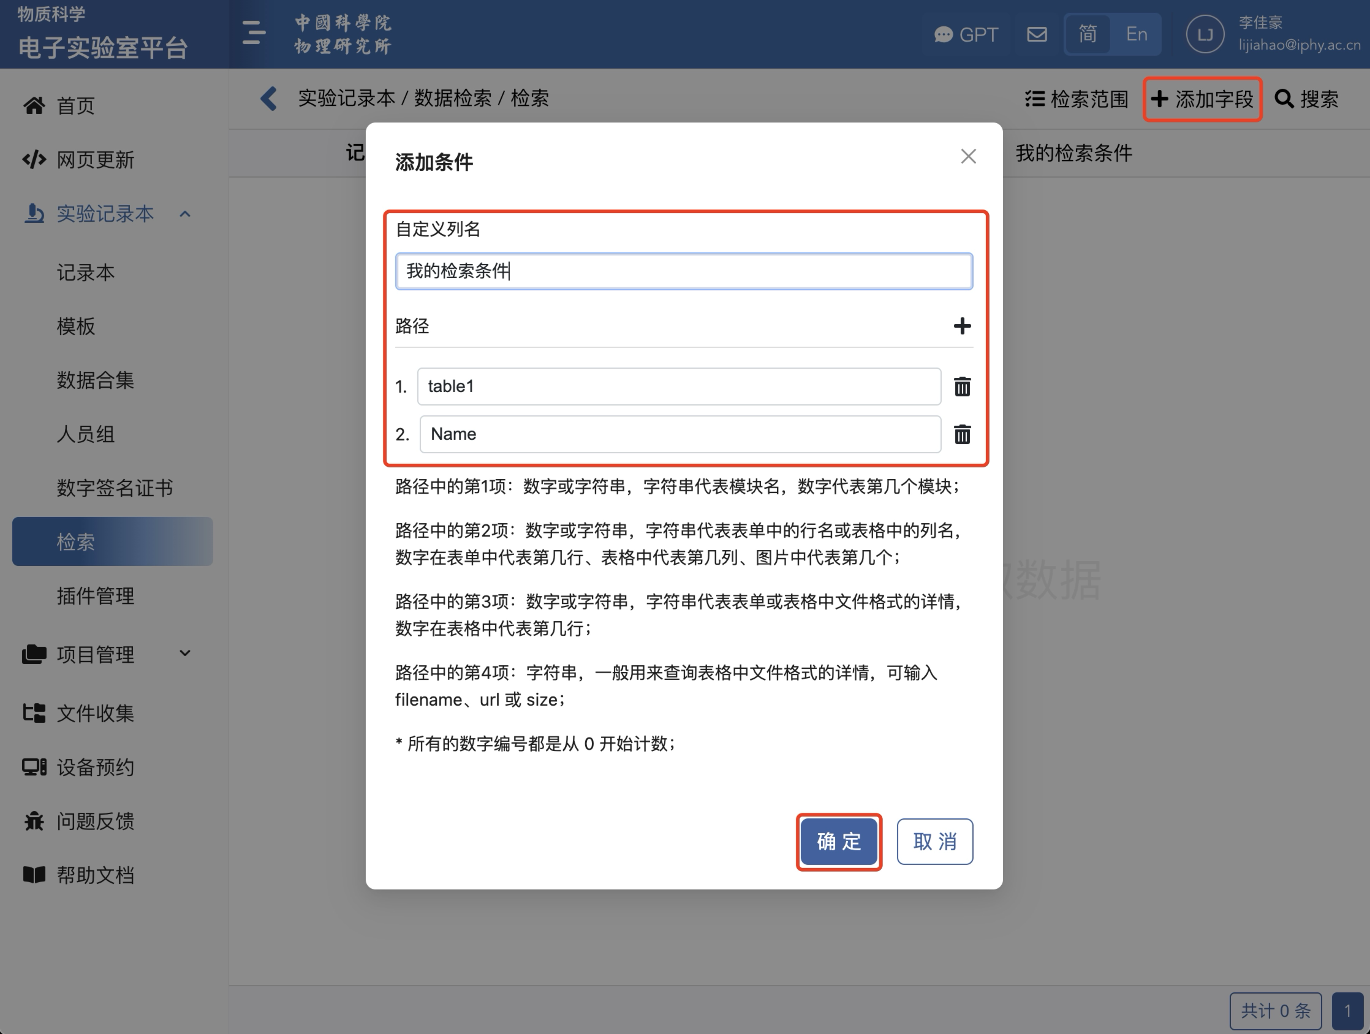Add a new path item with plus icon

[962, 326]
